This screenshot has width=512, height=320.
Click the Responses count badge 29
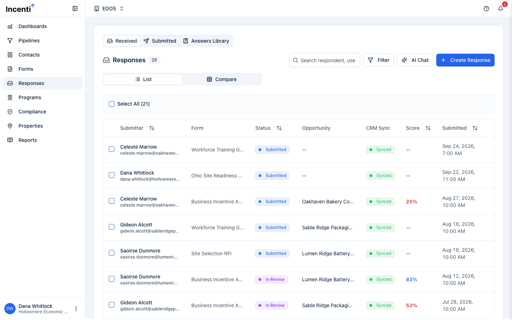click(x=154, y=60)
